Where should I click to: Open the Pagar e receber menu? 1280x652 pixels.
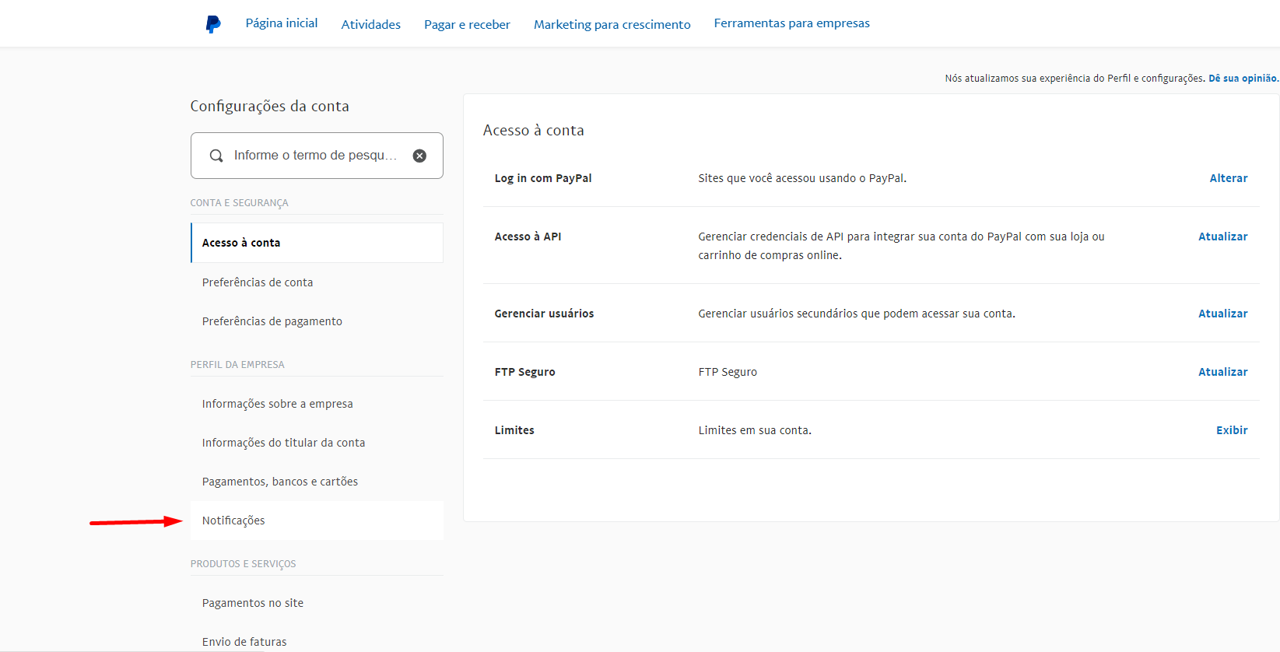(x=467, y=25)
